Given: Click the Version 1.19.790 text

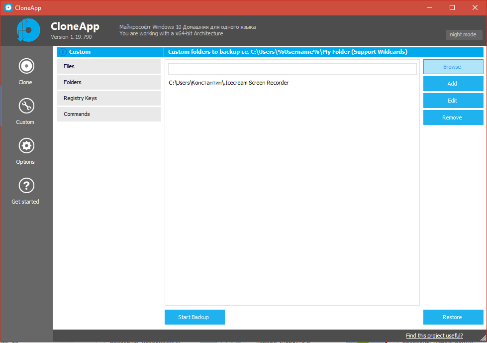Looking at the screenshot, I should tap(71, 37).
